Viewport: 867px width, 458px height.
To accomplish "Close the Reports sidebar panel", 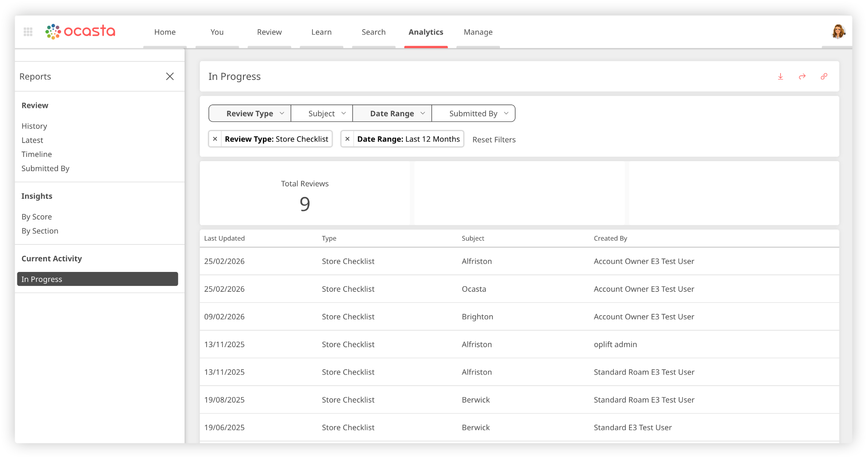I will (170, 77).
